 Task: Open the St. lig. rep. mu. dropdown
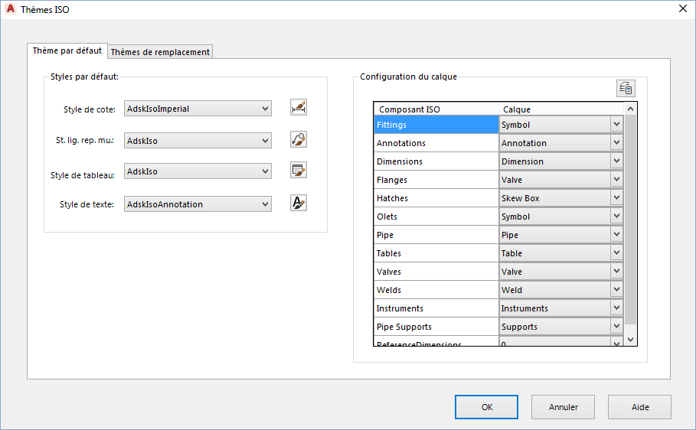[x=265, y=141]
